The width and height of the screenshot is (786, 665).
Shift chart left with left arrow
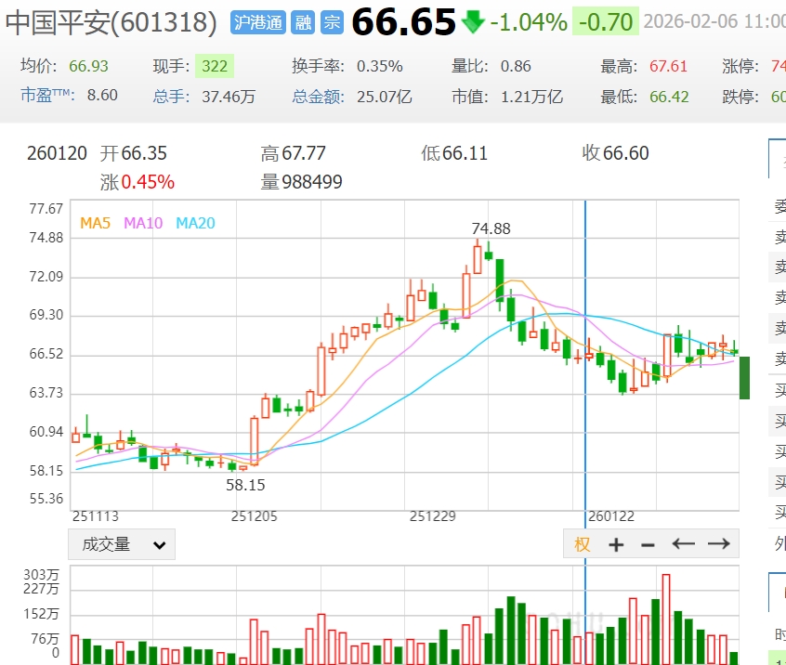(683, 543)
